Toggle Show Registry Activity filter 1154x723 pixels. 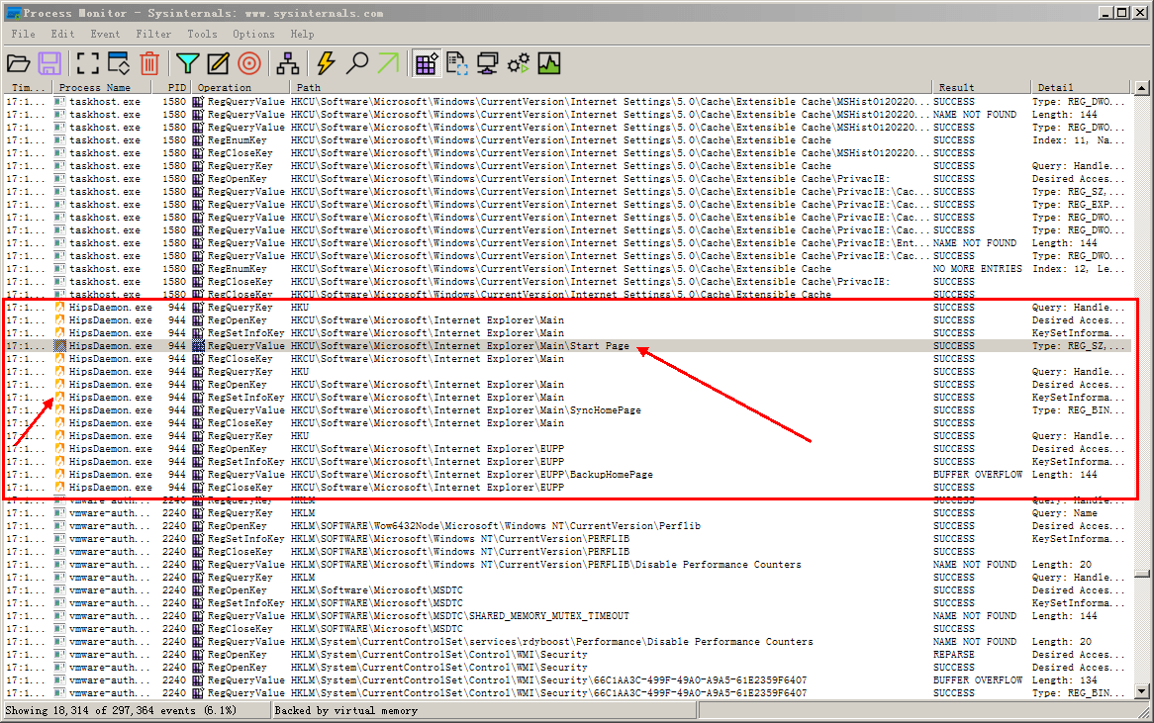coord(427,64)
